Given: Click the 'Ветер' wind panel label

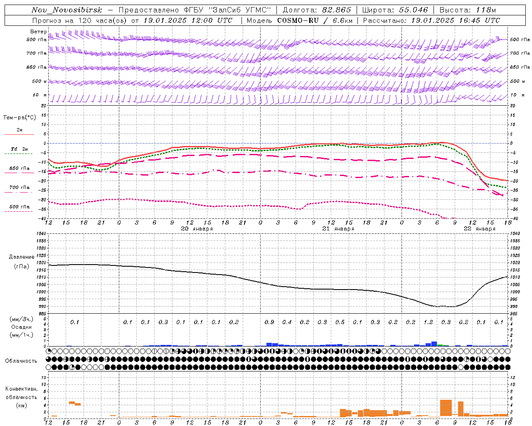Looking at the screenshot, I should tap(38, 32).
